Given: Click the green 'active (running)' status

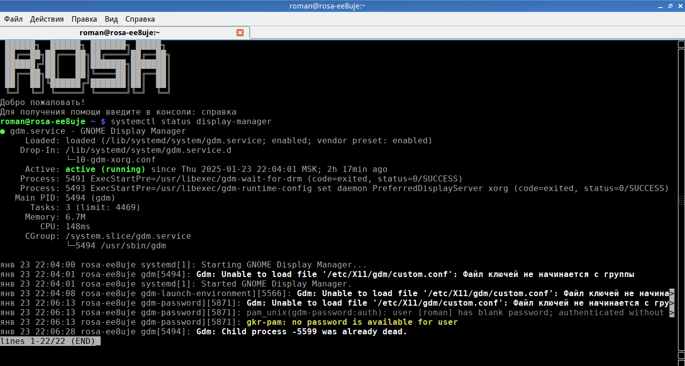Looking at the screenshot, I should 105,169.
